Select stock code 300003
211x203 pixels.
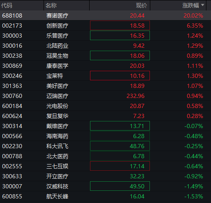coord(12,36)
